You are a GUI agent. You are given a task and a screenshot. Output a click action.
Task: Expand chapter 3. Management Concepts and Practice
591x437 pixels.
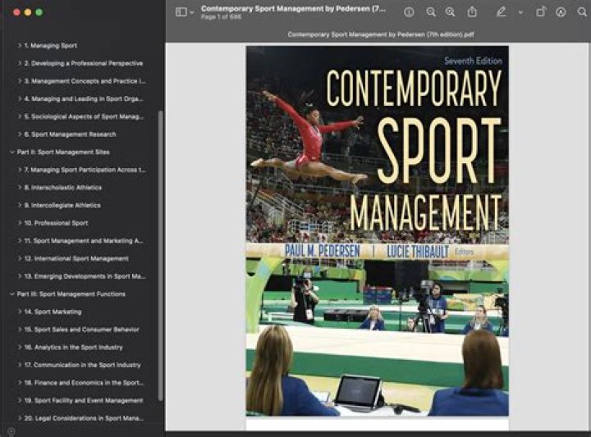20,80
